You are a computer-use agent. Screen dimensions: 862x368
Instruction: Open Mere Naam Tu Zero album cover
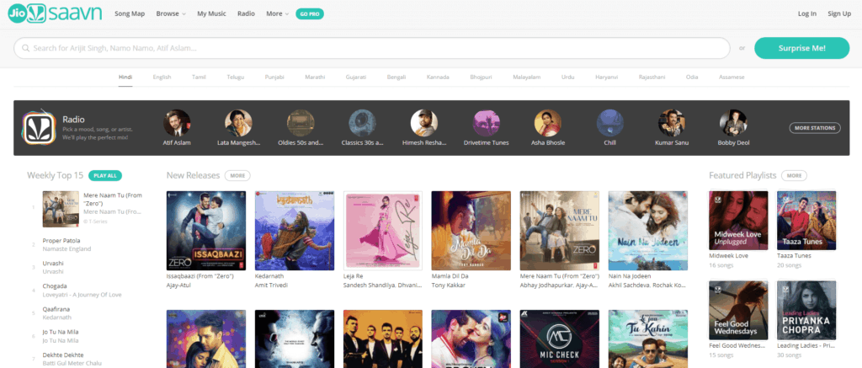[x=560, y=231]
